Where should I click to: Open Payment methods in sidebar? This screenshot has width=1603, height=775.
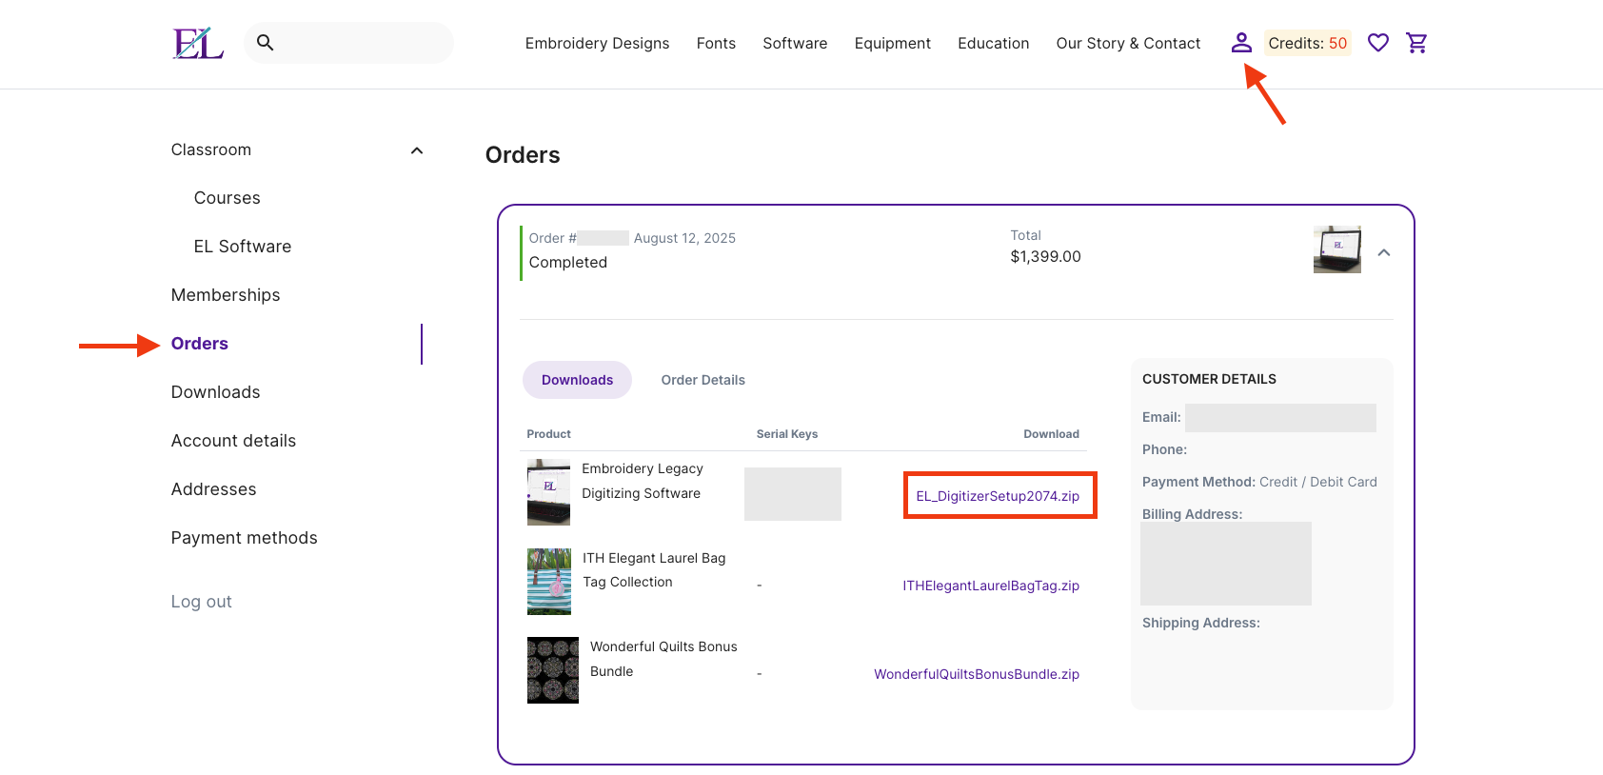[x=245, y=538]
